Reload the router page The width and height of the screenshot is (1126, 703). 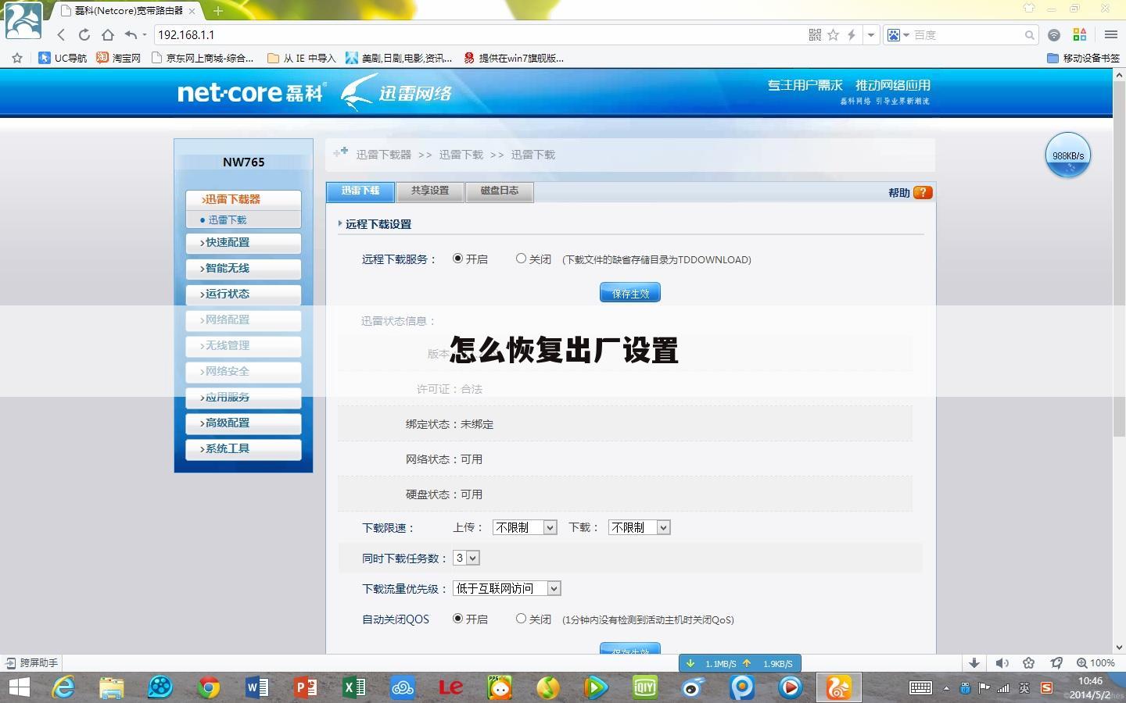[x=84, y=34]
